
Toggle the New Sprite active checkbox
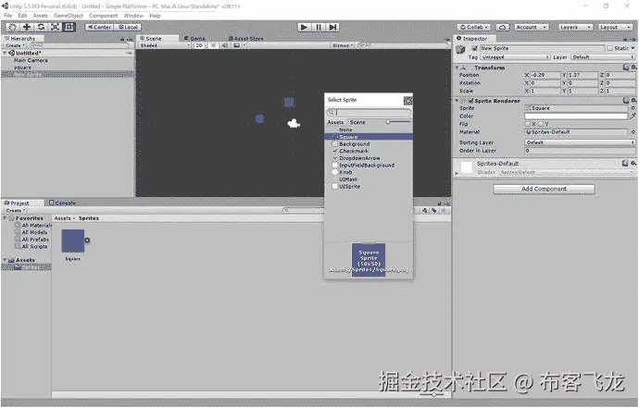[x=474, y=48]
